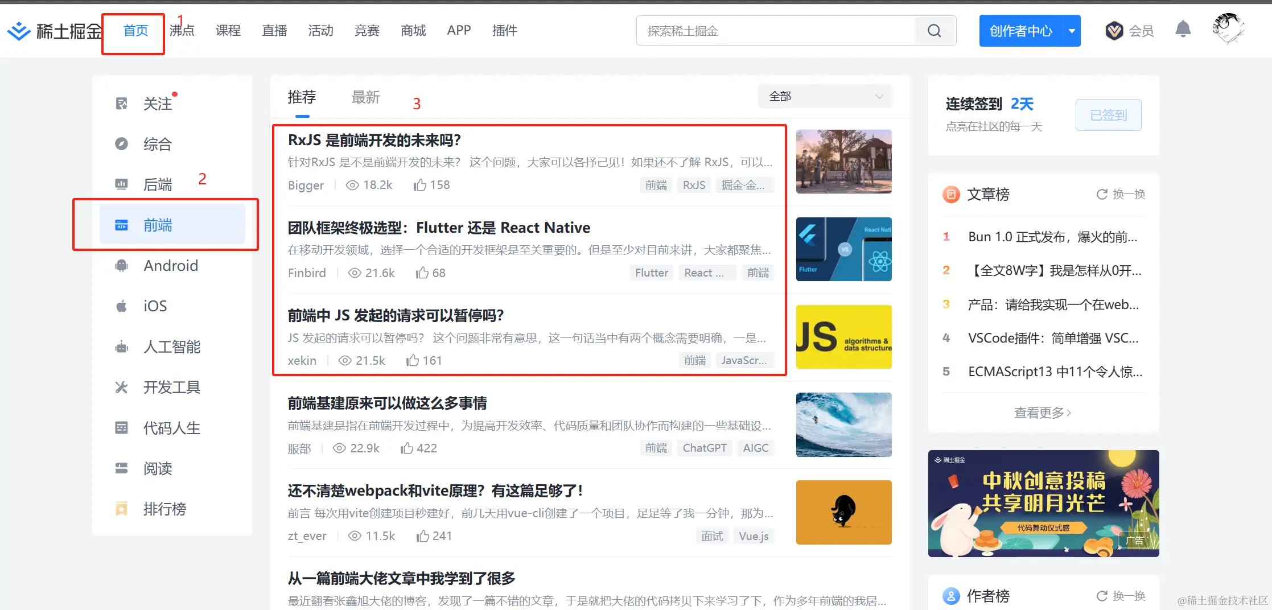This screenshot has width=1272, height=610.
Task: Click the search magnifier icon
Action: point(935,31)
